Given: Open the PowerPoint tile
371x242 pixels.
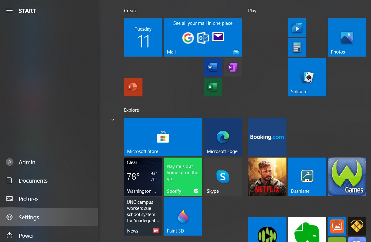Looking at the screenshot, I should [133, 87].
